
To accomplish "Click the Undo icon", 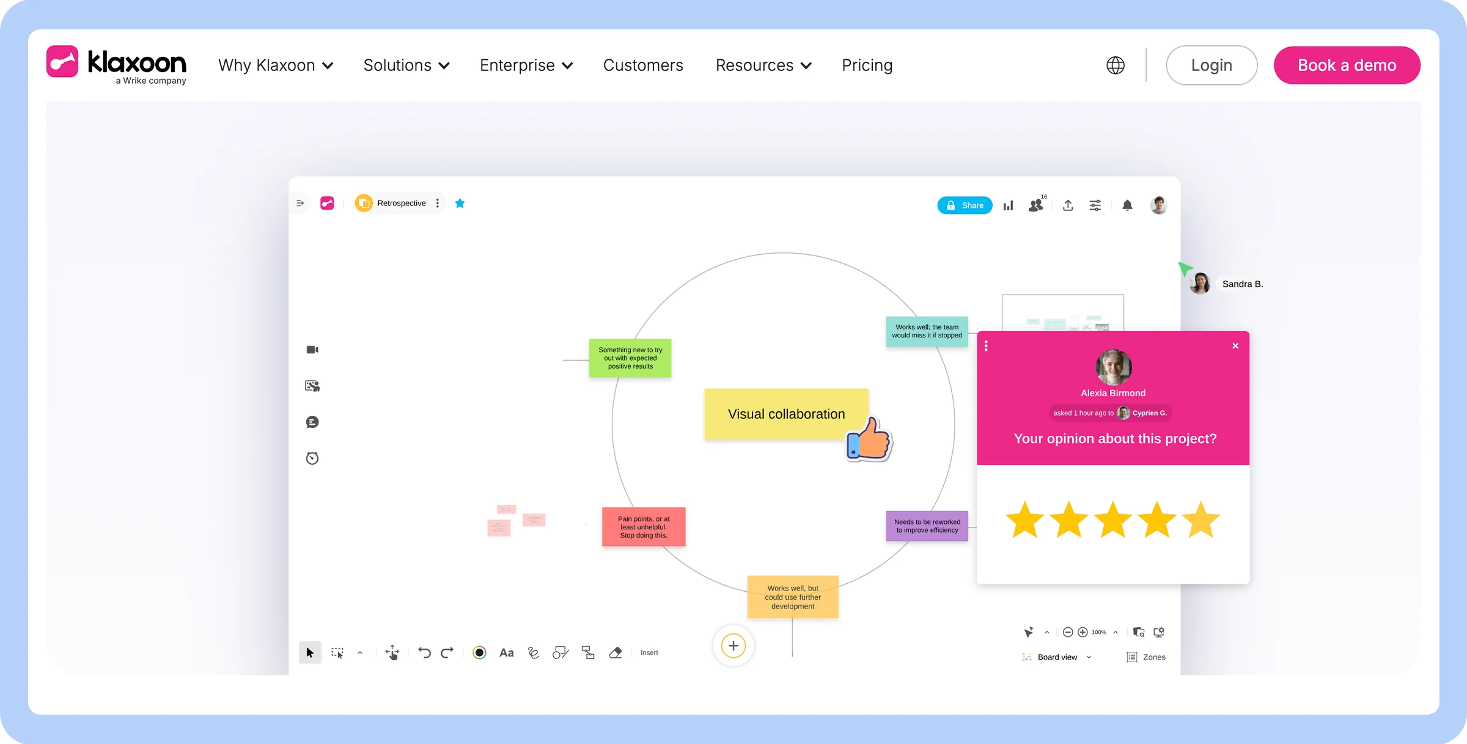I will click(x=425, y=652).
